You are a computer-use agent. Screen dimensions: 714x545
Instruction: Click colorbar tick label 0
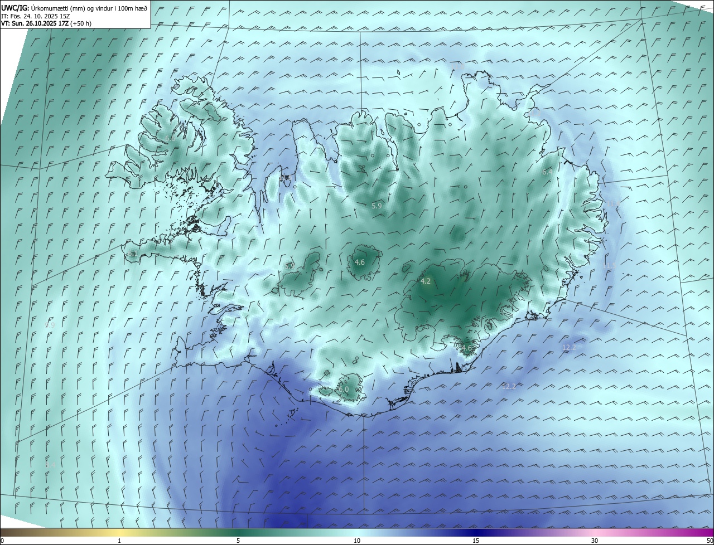(2, 541)
